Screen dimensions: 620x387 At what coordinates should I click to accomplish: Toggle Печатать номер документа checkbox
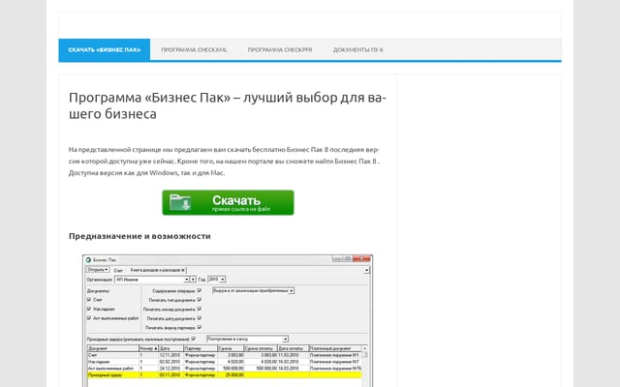200,309
